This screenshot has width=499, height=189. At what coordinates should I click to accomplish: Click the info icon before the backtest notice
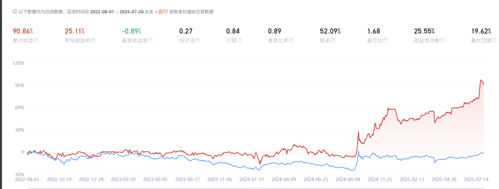(15, 12)
